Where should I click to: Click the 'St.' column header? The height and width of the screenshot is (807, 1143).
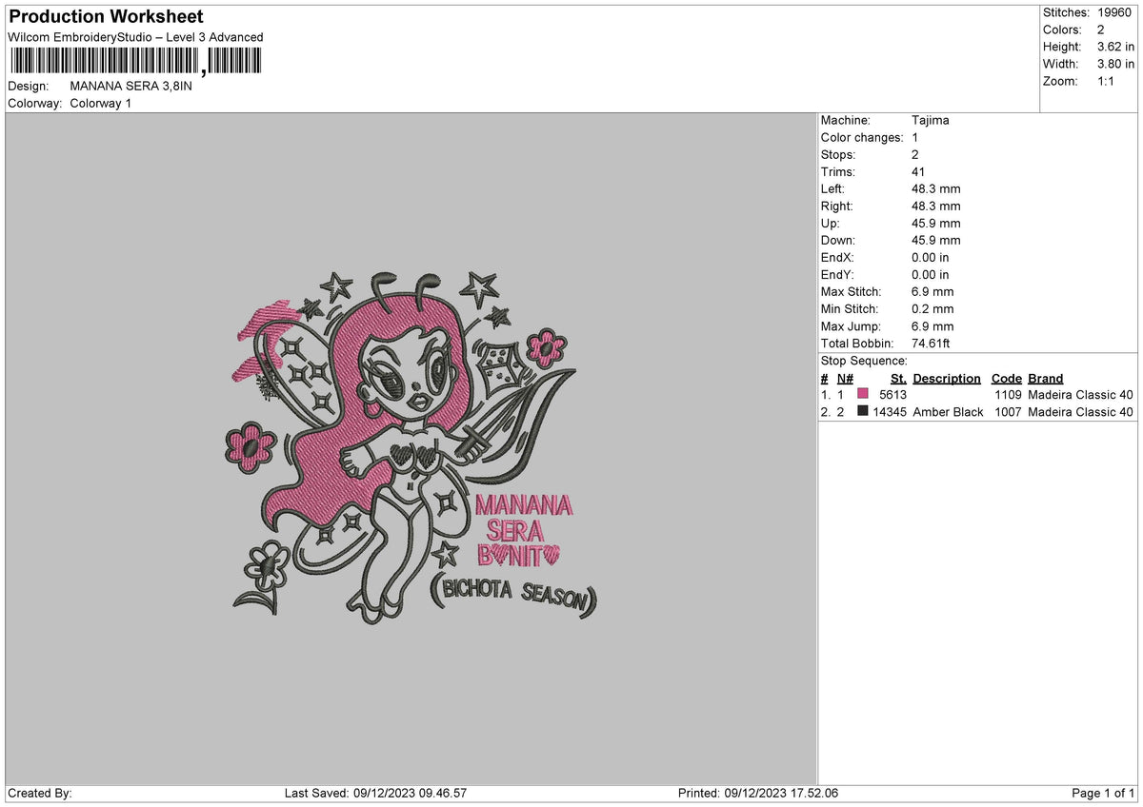pos(898,378)
